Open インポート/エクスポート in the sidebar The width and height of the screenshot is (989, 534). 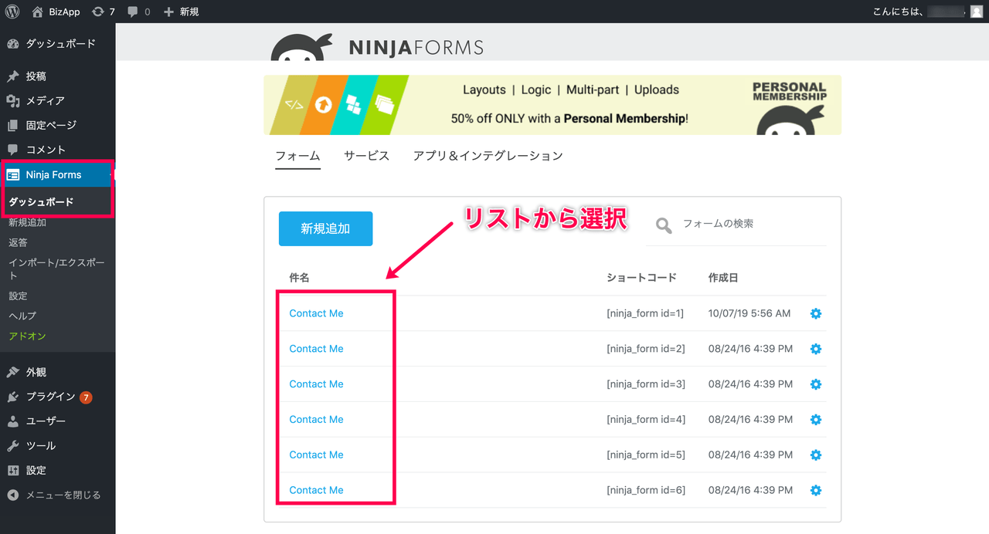pos(56,269)
